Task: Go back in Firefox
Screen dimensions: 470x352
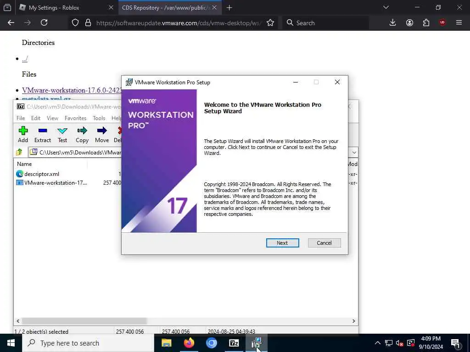Action: click(11, 23)
